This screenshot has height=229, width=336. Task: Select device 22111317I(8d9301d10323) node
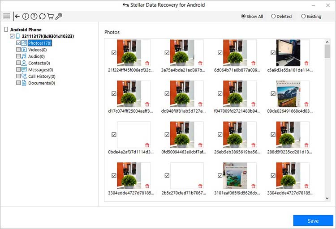coord(48,36)
